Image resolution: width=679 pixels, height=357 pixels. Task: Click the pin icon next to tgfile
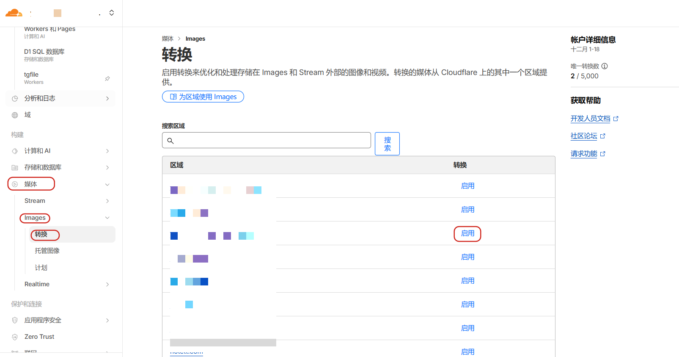(x=107, y=78)
